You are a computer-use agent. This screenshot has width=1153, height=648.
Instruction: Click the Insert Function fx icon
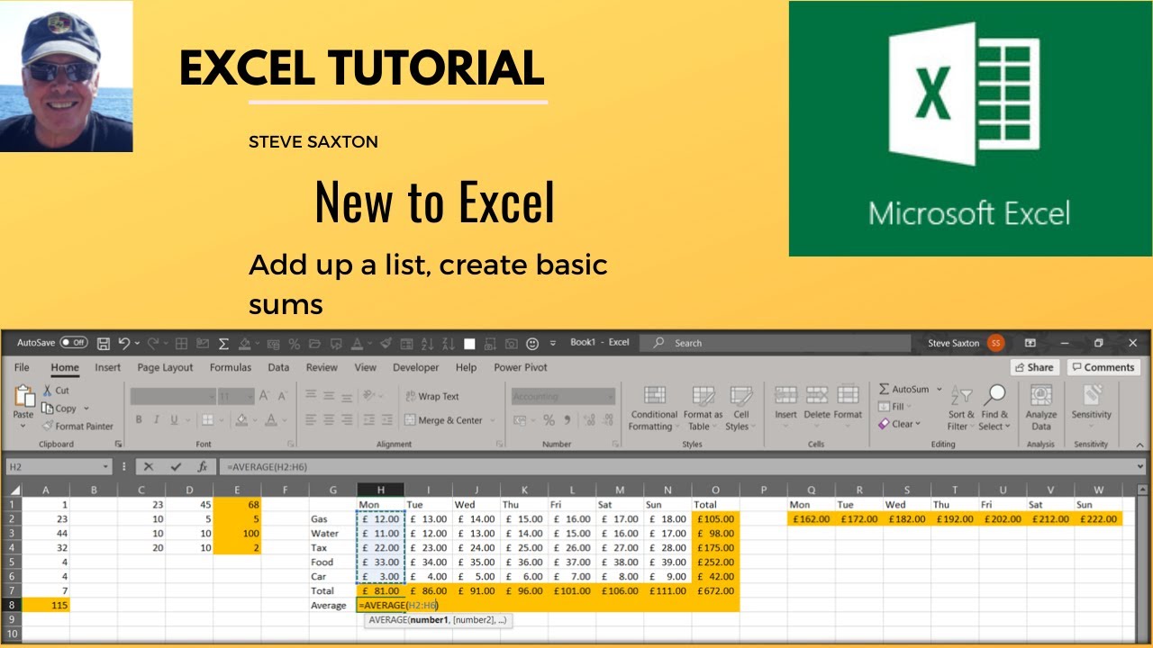203,467
